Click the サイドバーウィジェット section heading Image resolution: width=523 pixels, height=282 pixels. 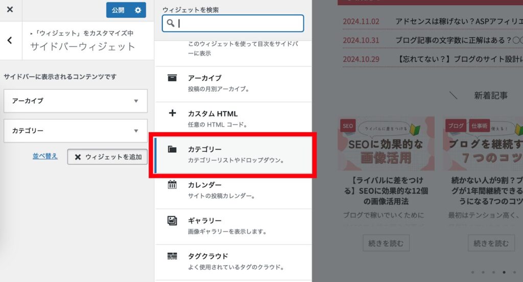pos(83,46)
